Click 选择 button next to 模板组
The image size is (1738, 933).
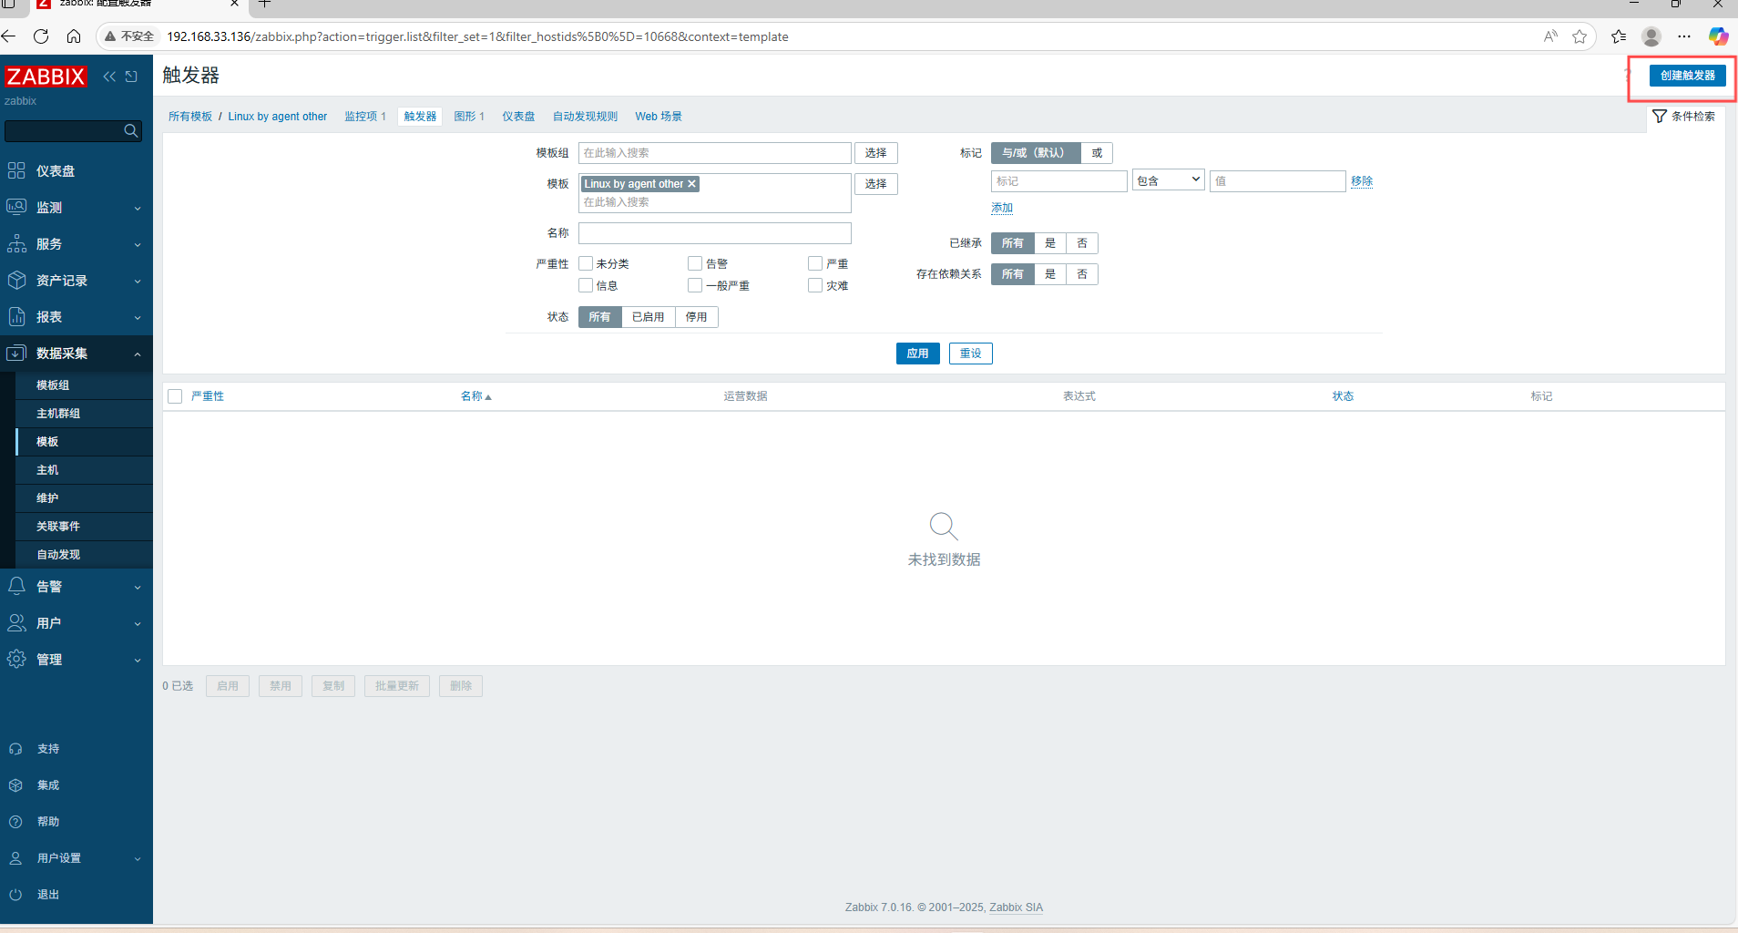(x=875, y=153)
